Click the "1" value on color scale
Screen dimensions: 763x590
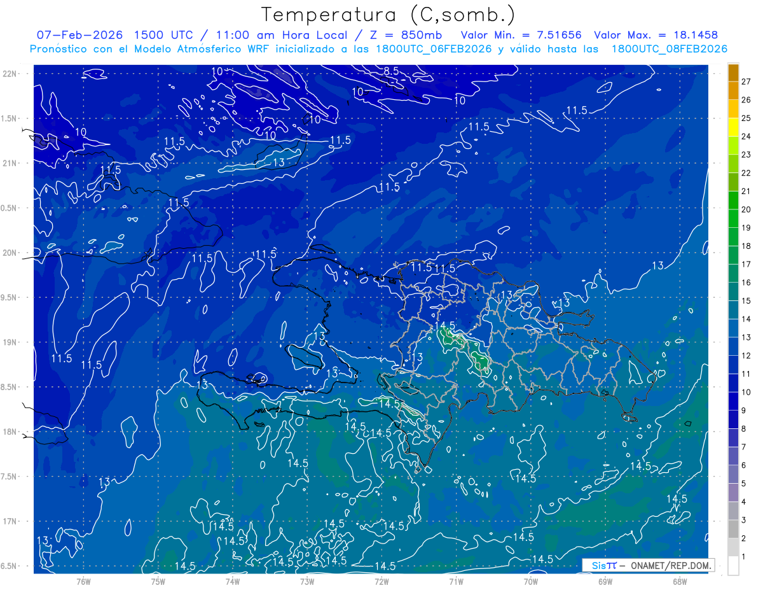tap(744, 557)
